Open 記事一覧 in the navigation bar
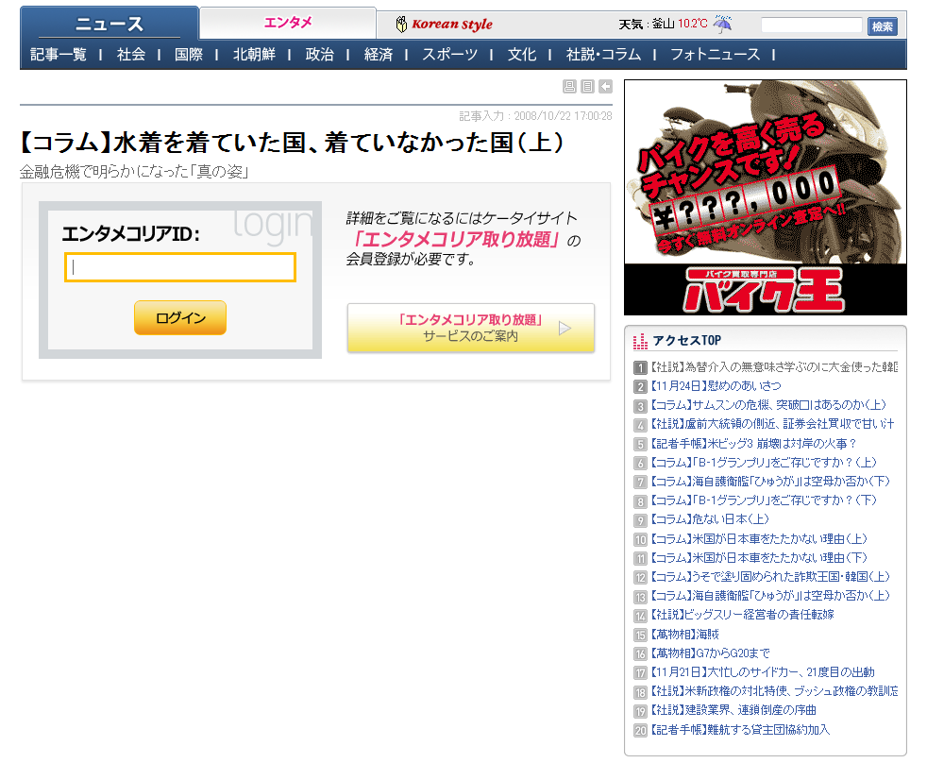 click(x=58, y=55)
